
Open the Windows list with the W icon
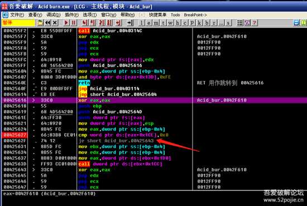coord(170,23)
